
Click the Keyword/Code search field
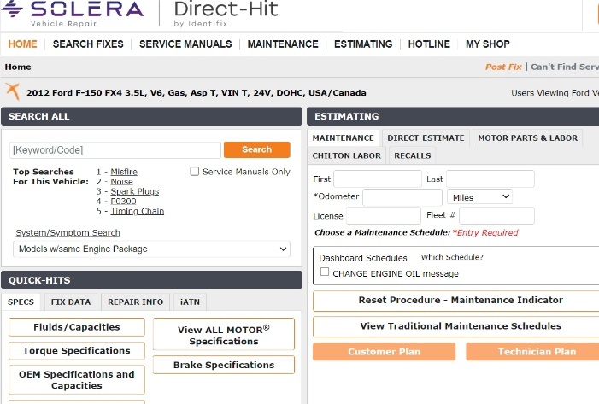coord(115,150)
